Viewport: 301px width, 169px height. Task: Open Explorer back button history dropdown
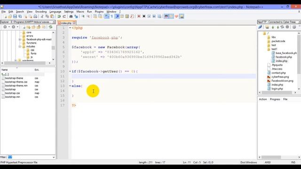pos(9,27)
